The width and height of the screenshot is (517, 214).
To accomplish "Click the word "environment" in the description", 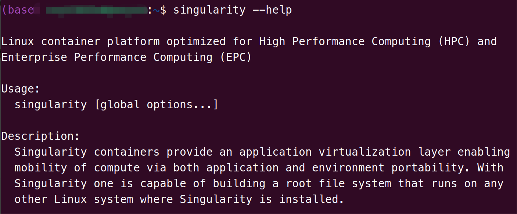I will [348, 168].
